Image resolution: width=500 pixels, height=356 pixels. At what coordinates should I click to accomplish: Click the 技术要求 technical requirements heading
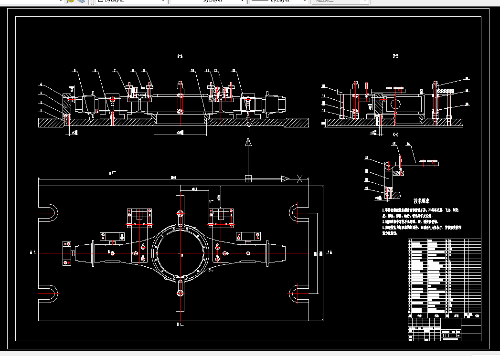pyautogui.click(x=422, y=201)
